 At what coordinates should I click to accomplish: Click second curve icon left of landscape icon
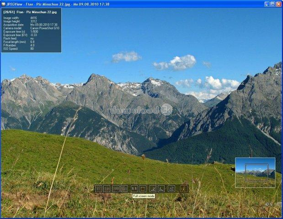point(161,189)
